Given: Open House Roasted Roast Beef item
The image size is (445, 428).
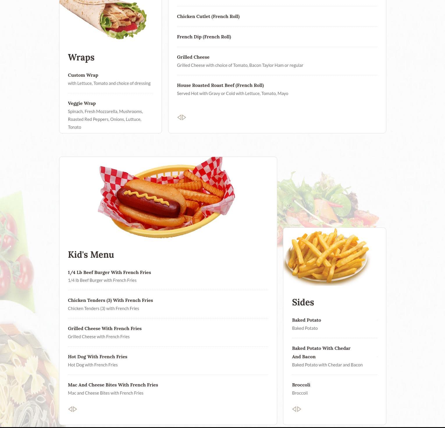Looking at the screenshot, I should click(277, 89).
